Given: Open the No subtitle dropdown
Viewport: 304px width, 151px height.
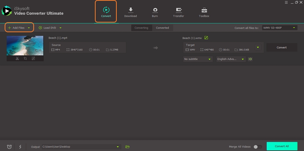Looking at the screenshot, I should pyautogui.click(x=198, y=59).
